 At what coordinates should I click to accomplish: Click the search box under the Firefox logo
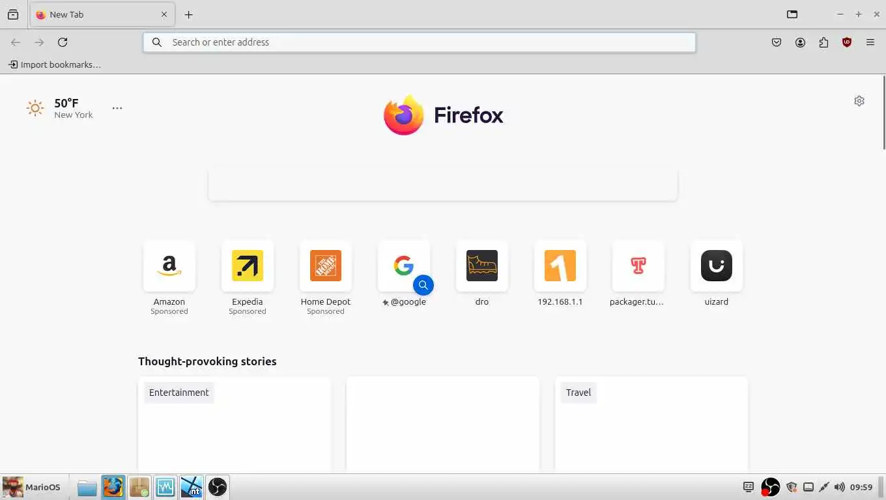pyautogui.click(x=443, y=185)
